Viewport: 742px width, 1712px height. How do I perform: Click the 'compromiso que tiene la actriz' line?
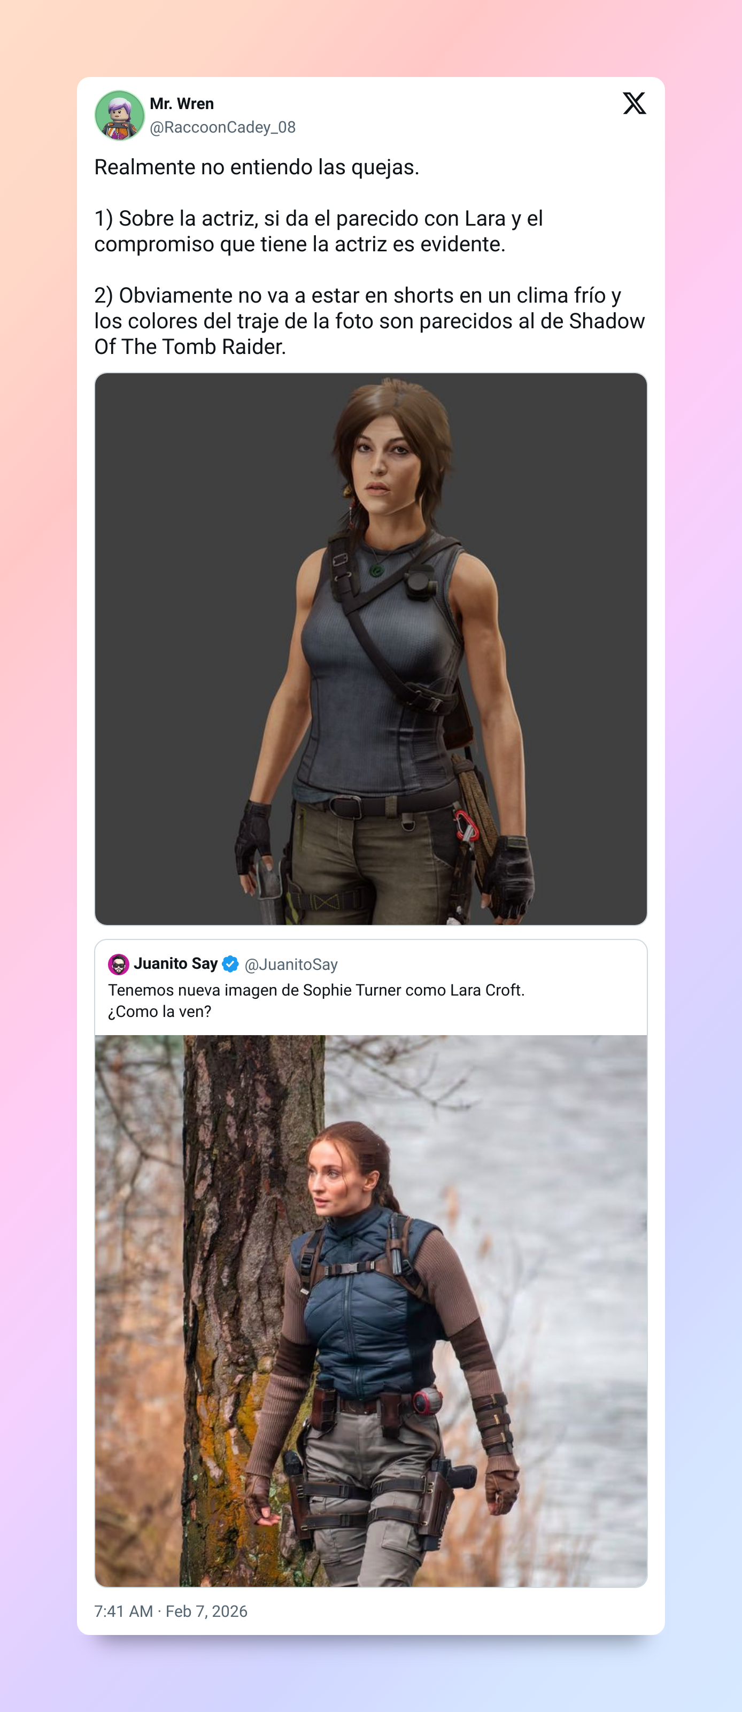[299, 244]
